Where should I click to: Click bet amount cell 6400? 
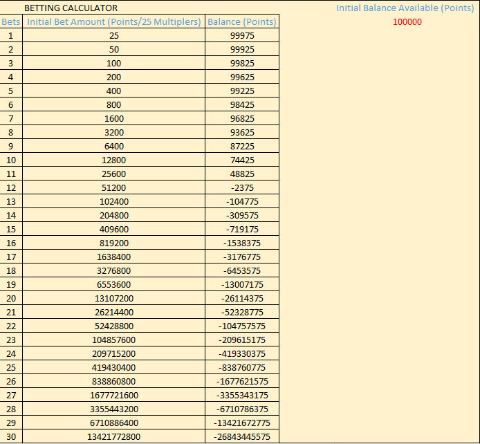[x=114, y=146]
